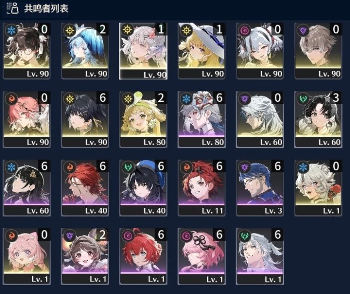Click the sequence 6 badge on red-haired glasses Lv. 40 card
350x294 pixels.
(102, 166)
